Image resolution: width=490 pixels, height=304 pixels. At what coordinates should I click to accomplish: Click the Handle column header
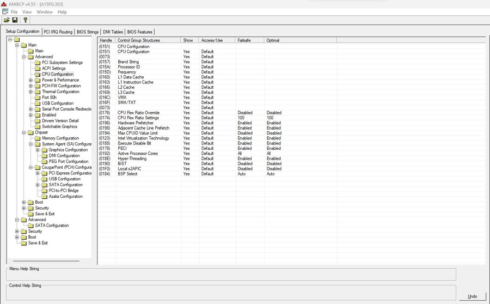[x=107, y=40]
